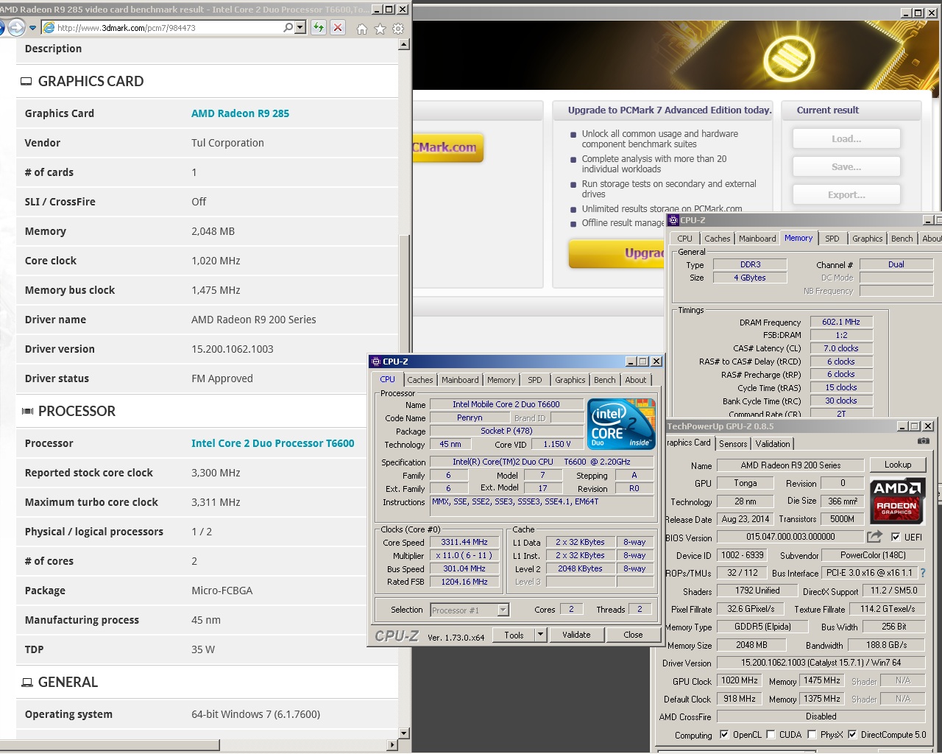Open the About tab in front CPU-Z window
942x754 pixels.
coord(636,380)
